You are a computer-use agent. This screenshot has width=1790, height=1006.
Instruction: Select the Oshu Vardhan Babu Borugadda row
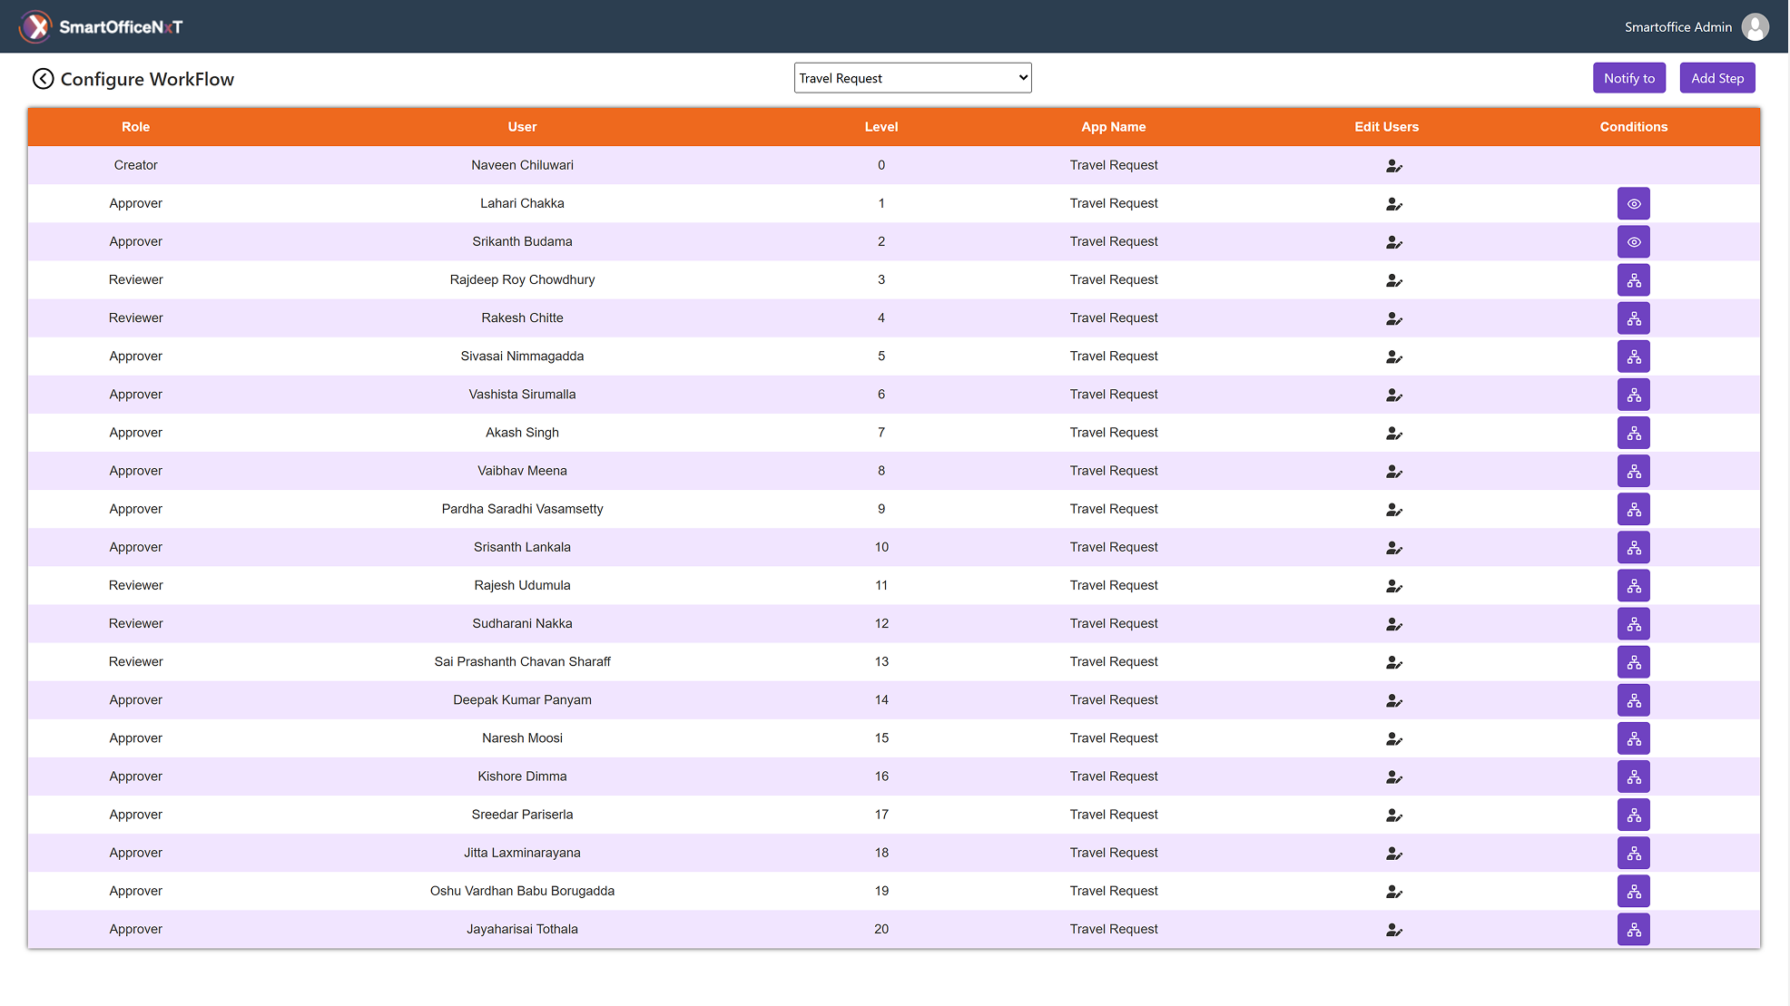(893, 891)
